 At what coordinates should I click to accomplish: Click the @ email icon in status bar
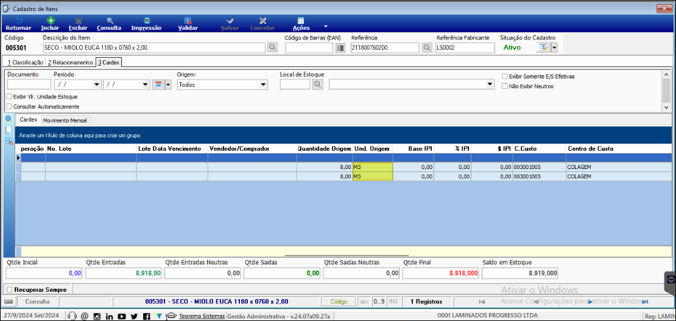tap(85, 316)
